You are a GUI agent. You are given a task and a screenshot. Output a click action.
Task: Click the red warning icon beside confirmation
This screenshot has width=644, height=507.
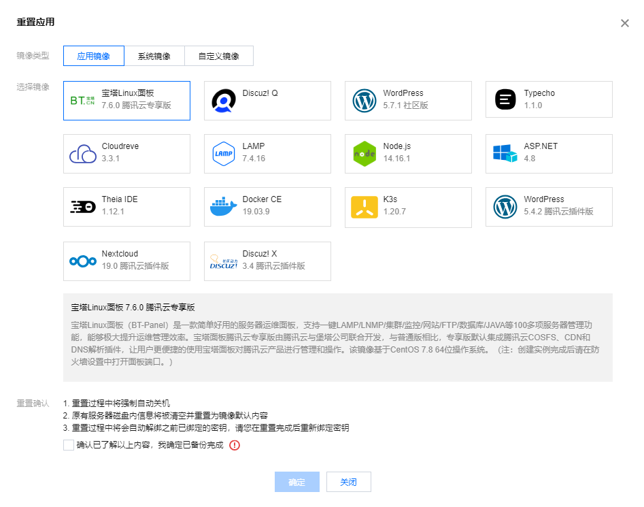pos(235,446)
